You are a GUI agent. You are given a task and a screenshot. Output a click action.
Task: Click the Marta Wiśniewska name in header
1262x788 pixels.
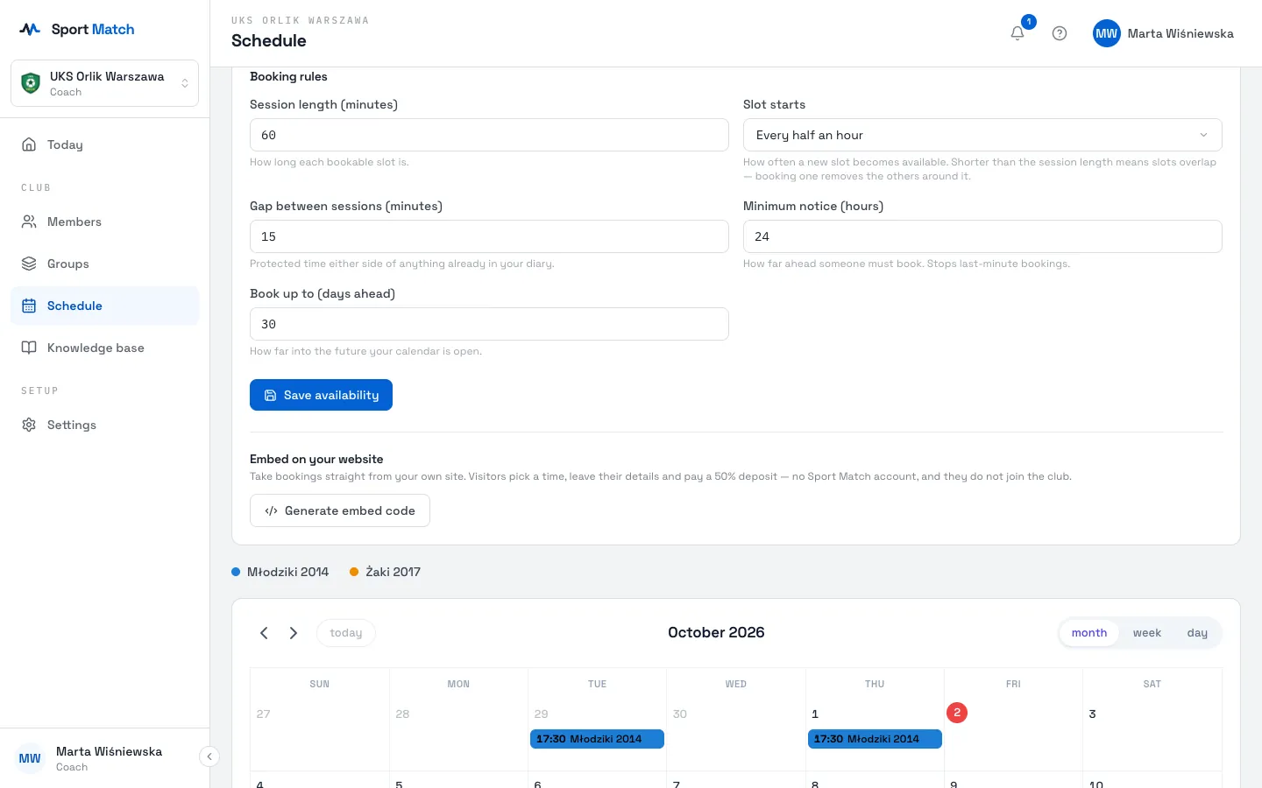point(1180,33)
